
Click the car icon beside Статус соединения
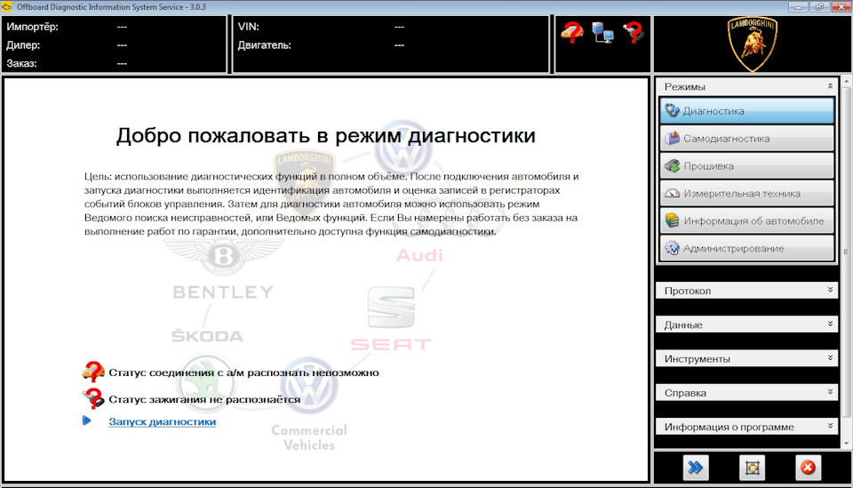(x=93, y=372)
